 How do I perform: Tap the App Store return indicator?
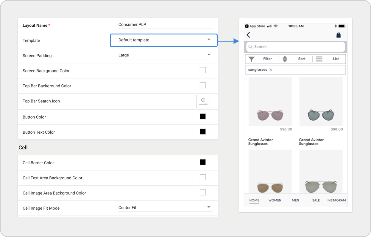point(255,26)
